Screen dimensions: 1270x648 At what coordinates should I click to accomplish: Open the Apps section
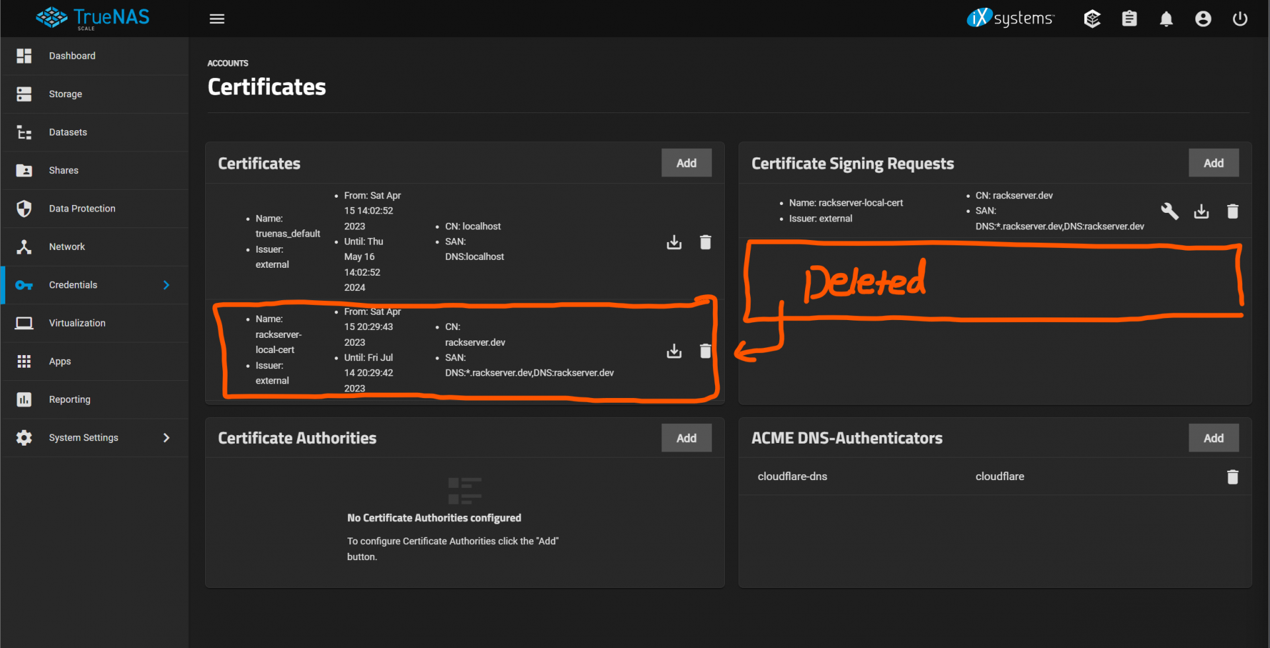pyautogui.click(x=95, y=361)
